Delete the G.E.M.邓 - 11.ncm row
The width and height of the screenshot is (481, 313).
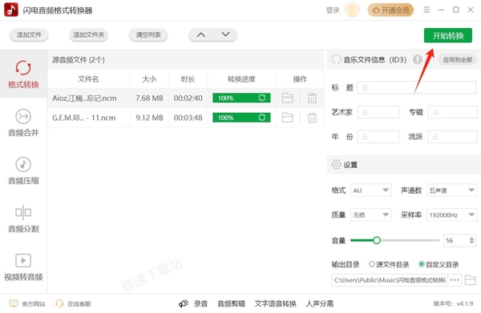(312, 118)
